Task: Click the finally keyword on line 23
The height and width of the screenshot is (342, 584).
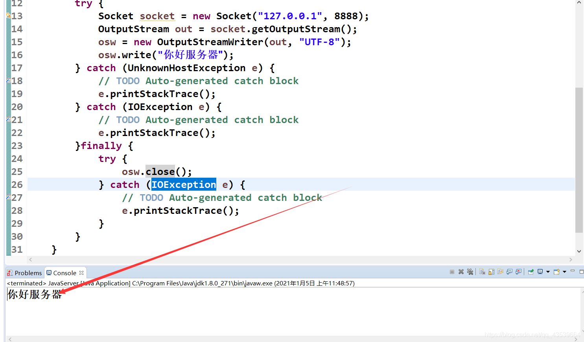Action: tap(101, 146)
